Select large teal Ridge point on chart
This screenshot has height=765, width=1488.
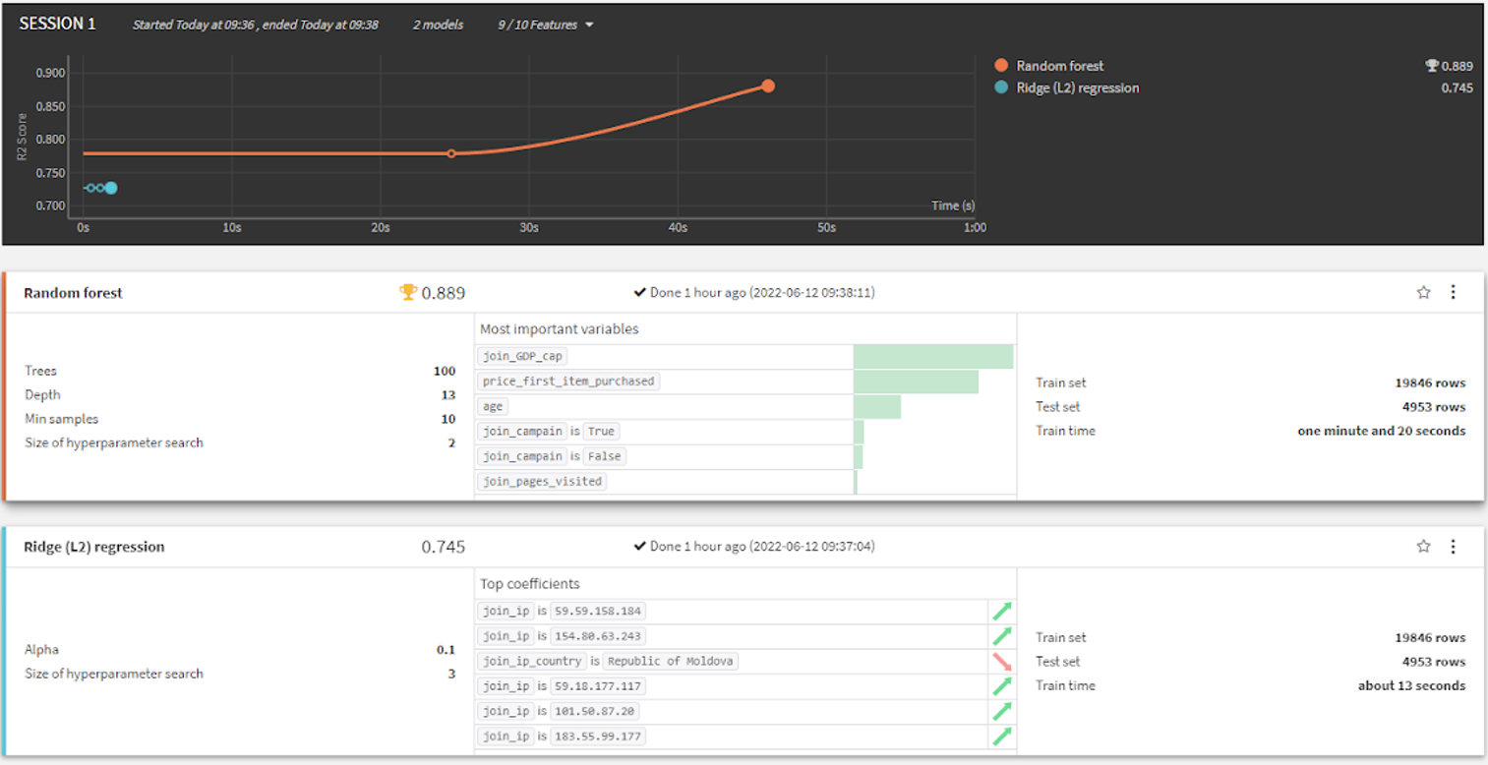111,188
